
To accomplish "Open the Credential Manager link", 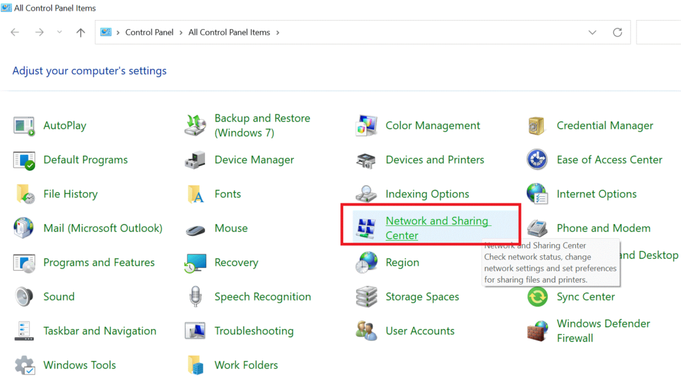I will point(605,126).
